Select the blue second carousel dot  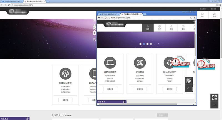(144, 44)
